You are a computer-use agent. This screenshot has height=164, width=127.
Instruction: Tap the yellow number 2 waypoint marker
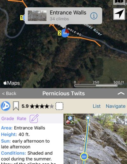coord(59,33)
